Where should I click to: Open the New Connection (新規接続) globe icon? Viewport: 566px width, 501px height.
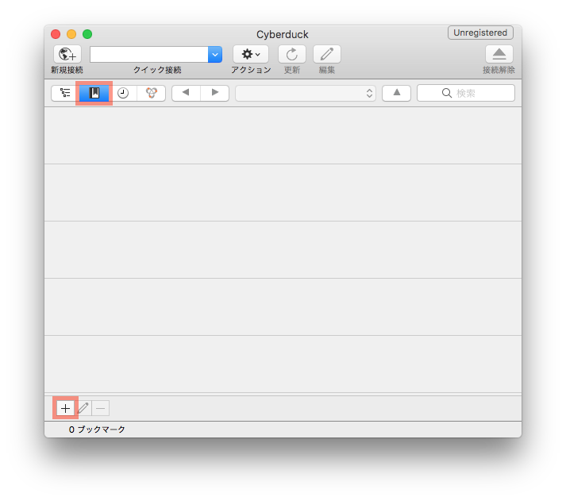coord(67,54)
